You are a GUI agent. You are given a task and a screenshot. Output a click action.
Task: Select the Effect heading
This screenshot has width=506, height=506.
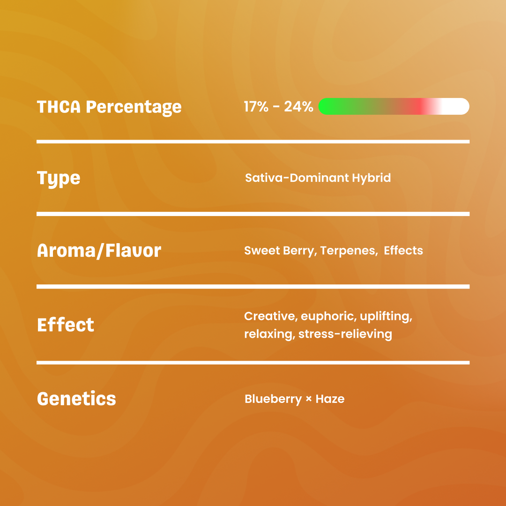coord(66,325)
